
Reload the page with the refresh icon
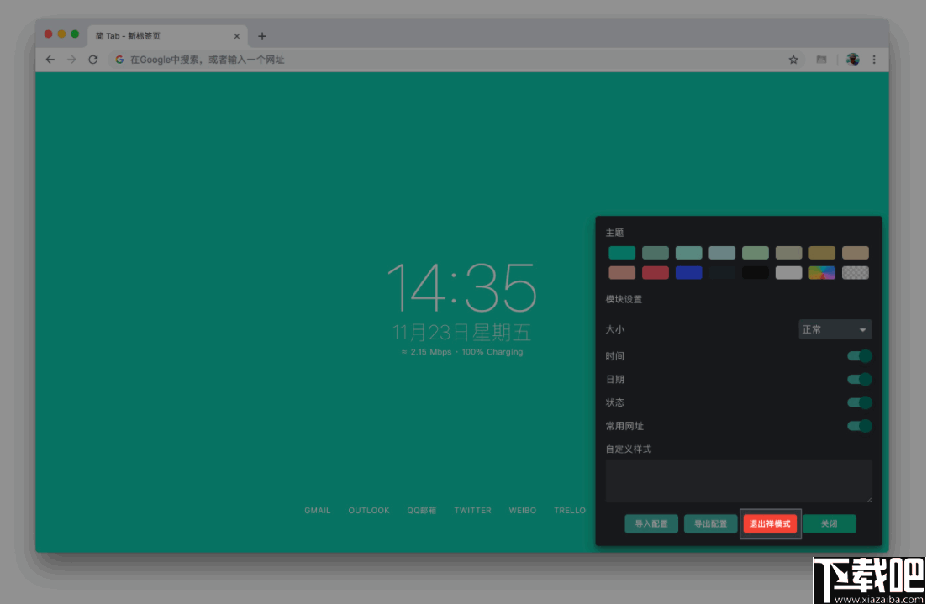(92, 60)
